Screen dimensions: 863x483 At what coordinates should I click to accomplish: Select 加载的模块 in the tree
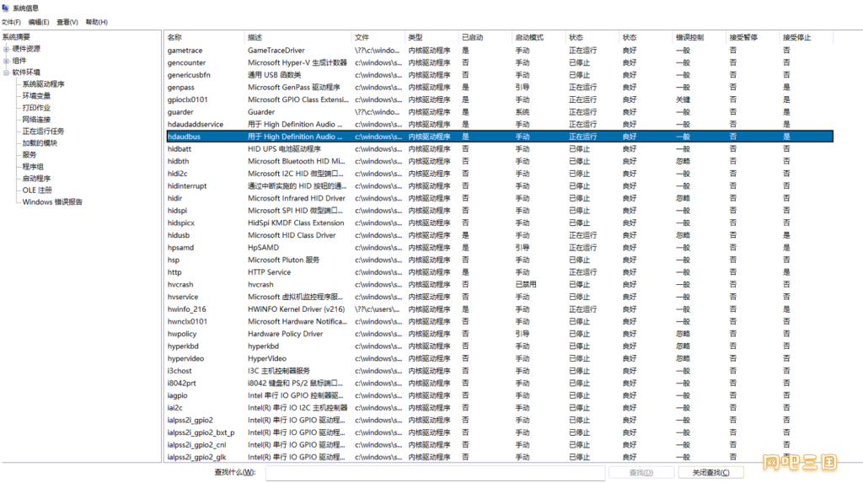[x=40, y=143]
